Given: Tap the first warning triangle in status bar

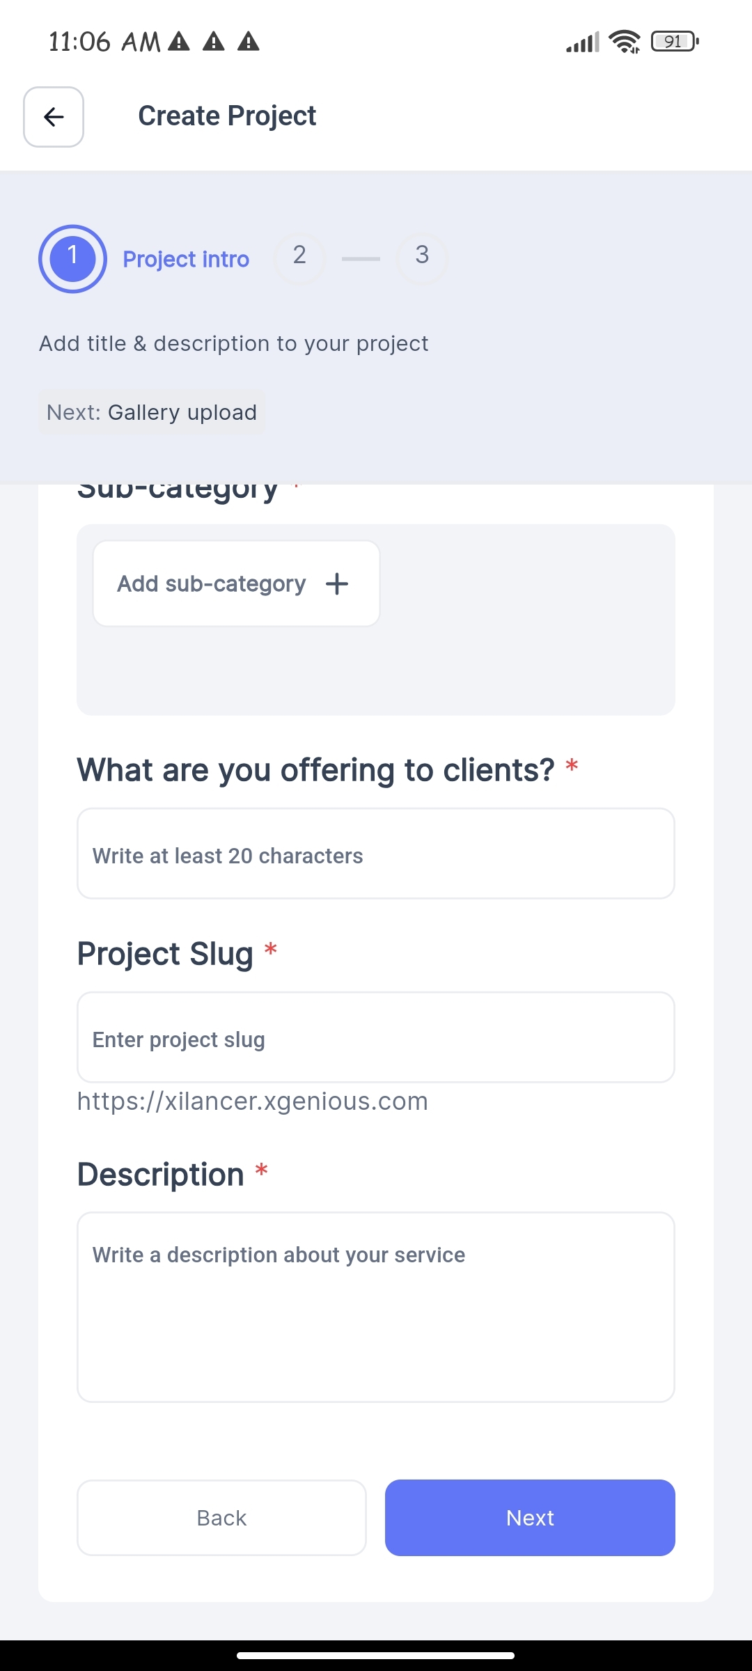Looking at the screenshot, I should (x=179, y=42).
